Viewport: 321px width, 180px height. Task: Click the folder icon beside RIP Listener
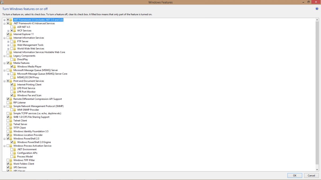[11, 103]
